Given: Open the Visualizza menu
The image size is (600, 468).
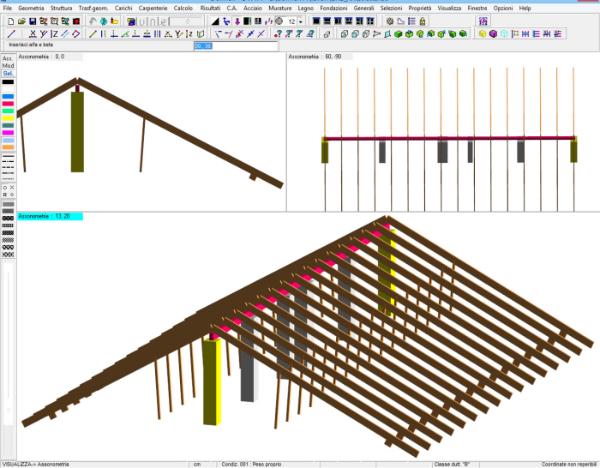Looking at the screenshot, I should pos(448,8).
